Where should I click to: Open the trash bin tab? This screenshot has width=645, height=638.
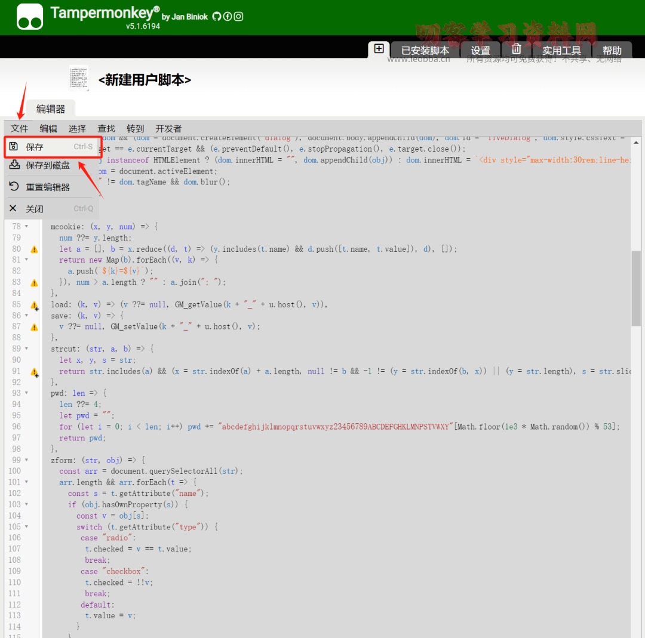[x=517, y=50]
